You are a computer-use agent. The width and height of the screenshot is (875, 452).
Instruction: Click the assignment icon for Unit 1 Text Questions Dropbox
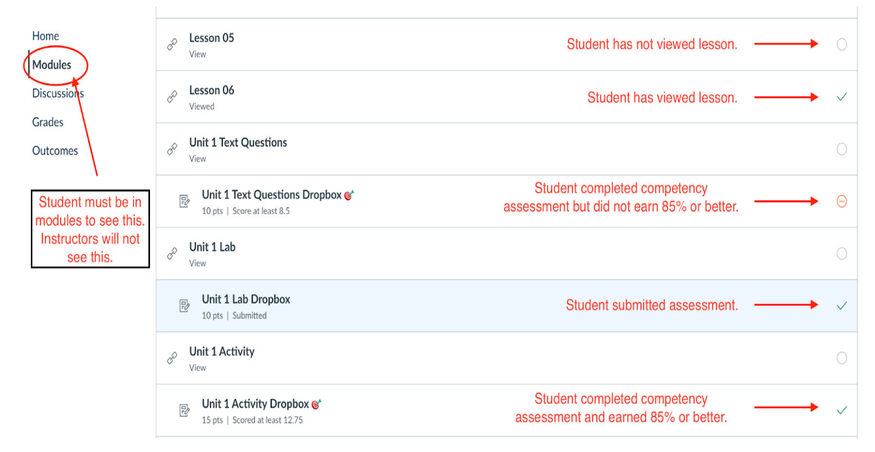click(185, 202)
